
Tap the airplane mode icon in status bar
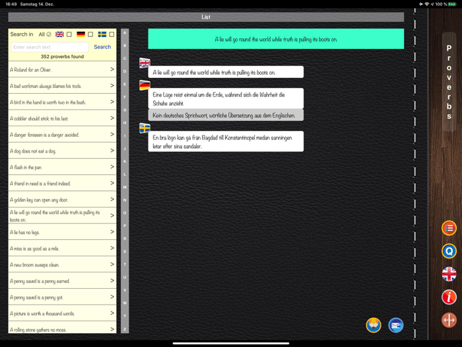click(421, 4)
